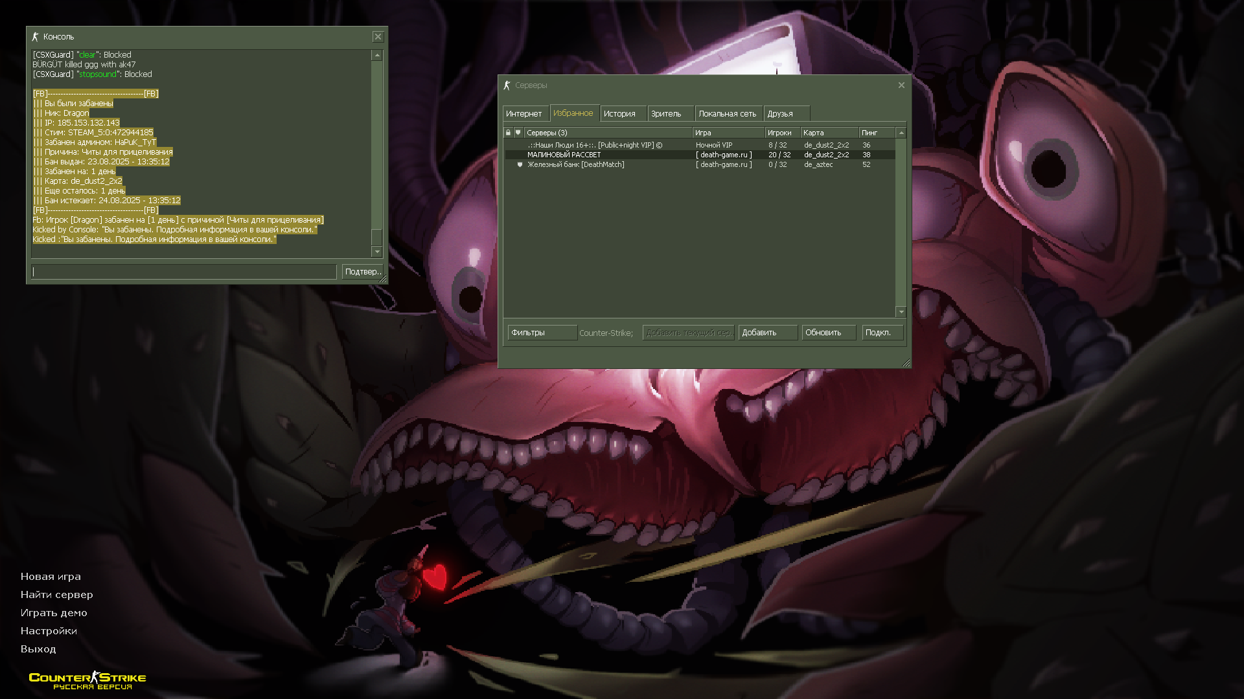
Task: Sort by Серверы (3) column header
Action: 608,133
